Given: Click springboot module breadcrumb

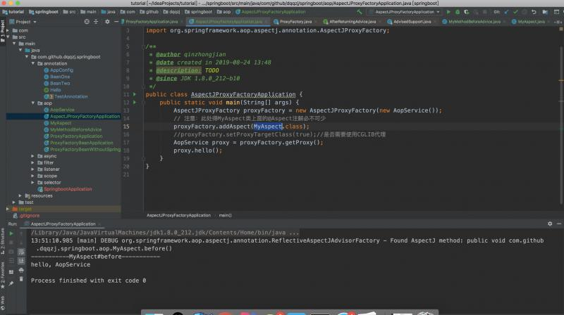Looking at the screenshot, I should (44, 12).
